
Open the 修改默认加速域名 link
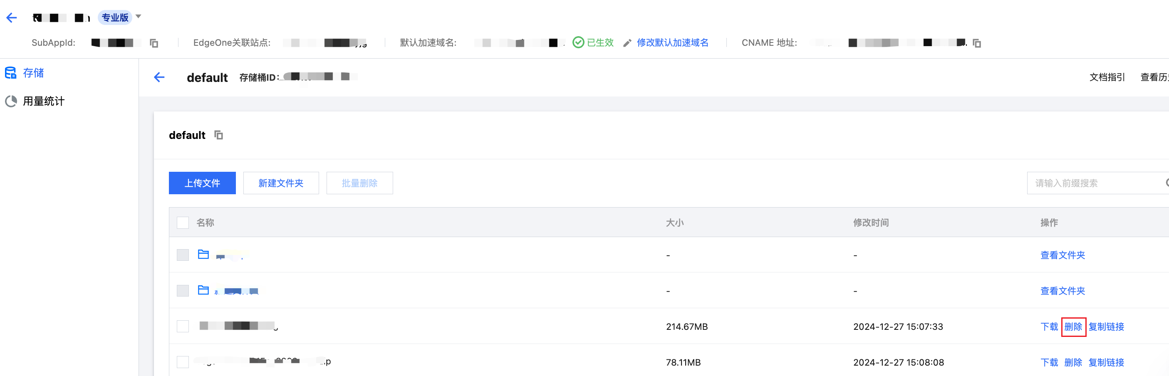[673, 43]
